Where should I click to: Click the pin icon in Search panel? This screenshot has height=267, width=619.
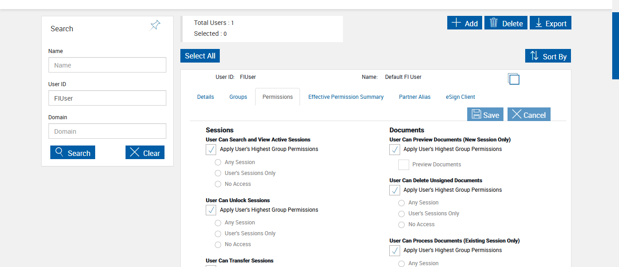[155, 25]
